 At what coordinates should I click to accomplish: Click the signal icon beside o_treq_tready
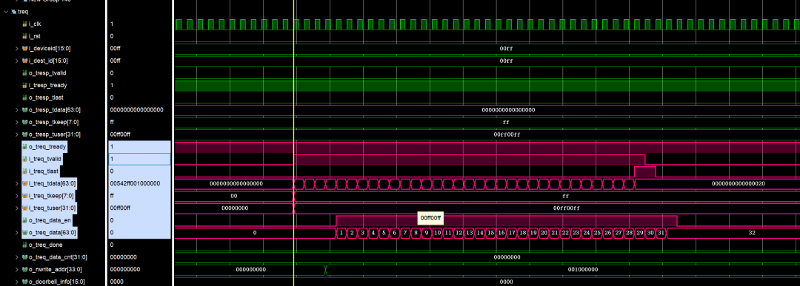(x=24, y=146)
